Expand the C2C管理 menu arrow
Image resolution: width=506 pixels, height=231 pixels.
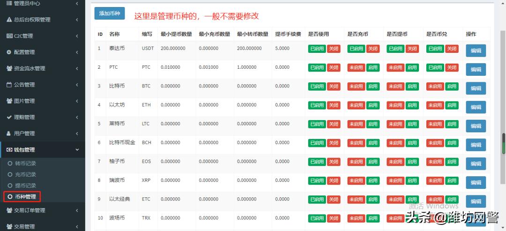pyautogui.click(x=77, y=36)
